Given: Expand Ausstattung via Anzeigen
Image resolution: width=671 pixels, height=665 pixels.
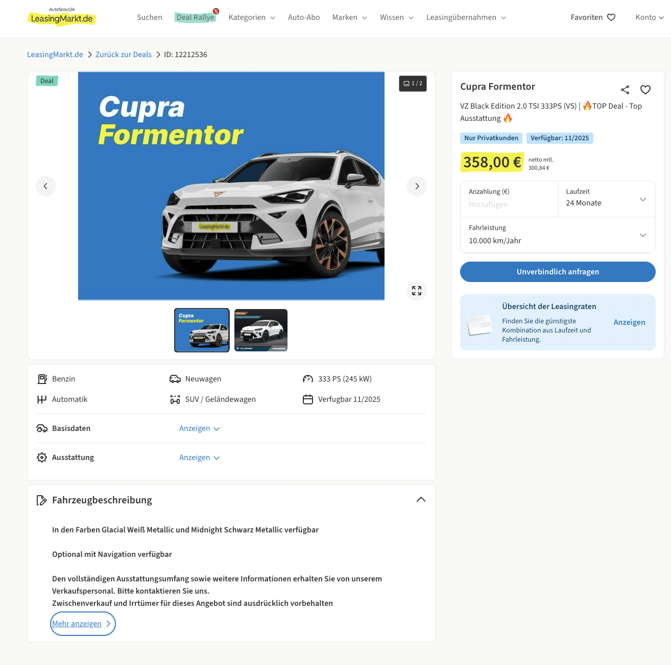Looking at the screenshot, I should [199, 457].
